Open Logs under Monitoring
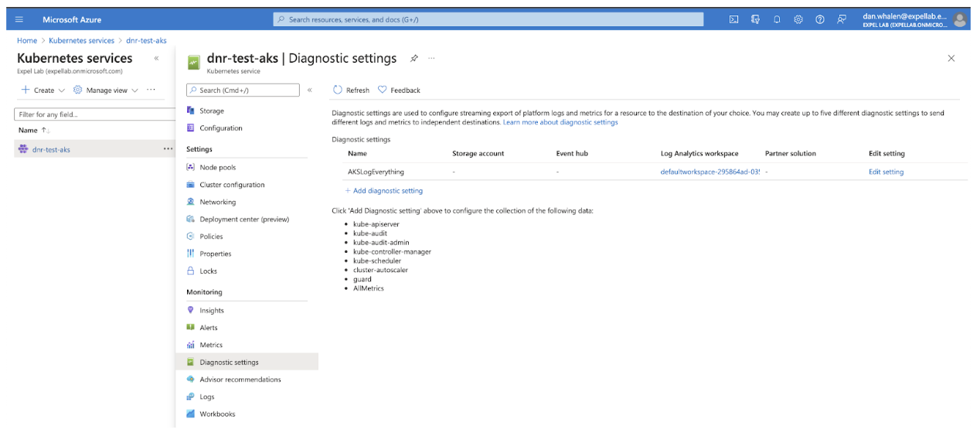The image size is (980, 433). (206, 397)
